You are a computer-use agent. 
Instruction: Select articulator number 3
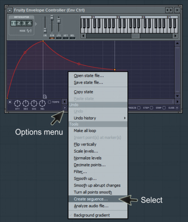coord(24,23)
